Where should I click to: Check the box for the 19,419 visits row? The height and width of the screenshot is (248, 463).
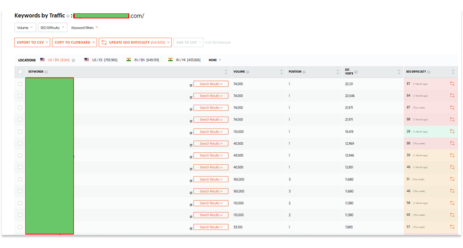20,131
